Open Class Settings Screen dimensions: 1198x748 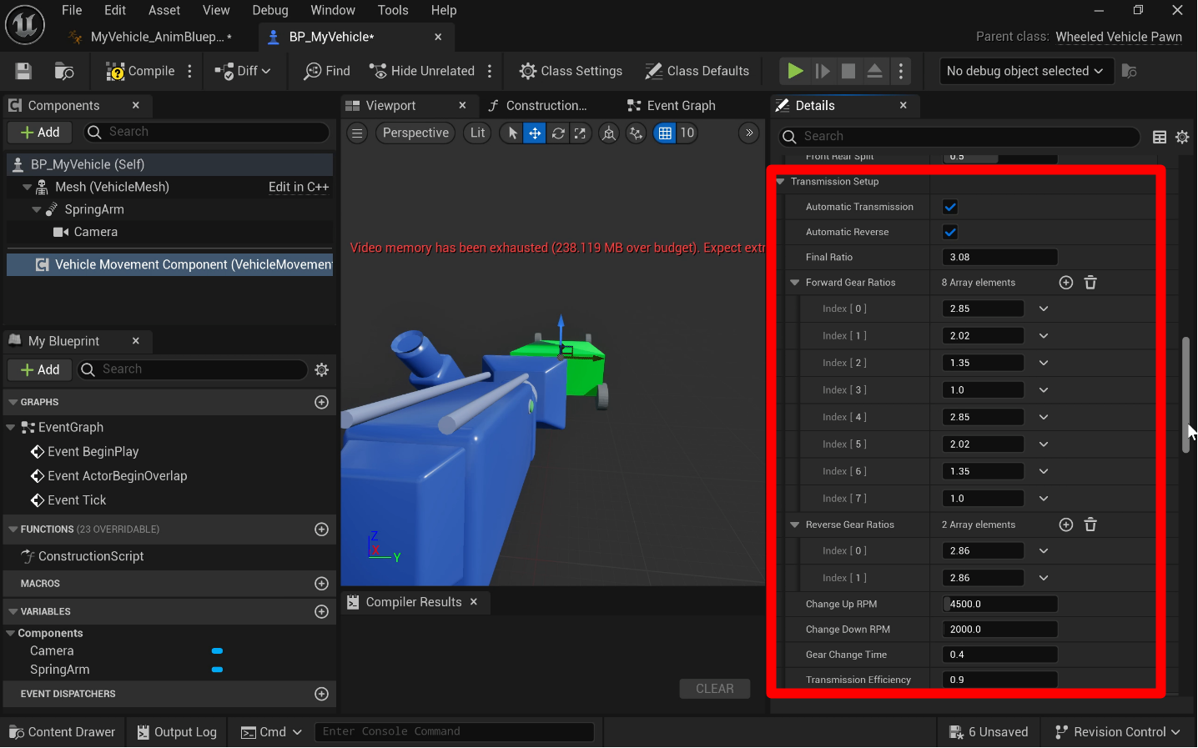571,71
